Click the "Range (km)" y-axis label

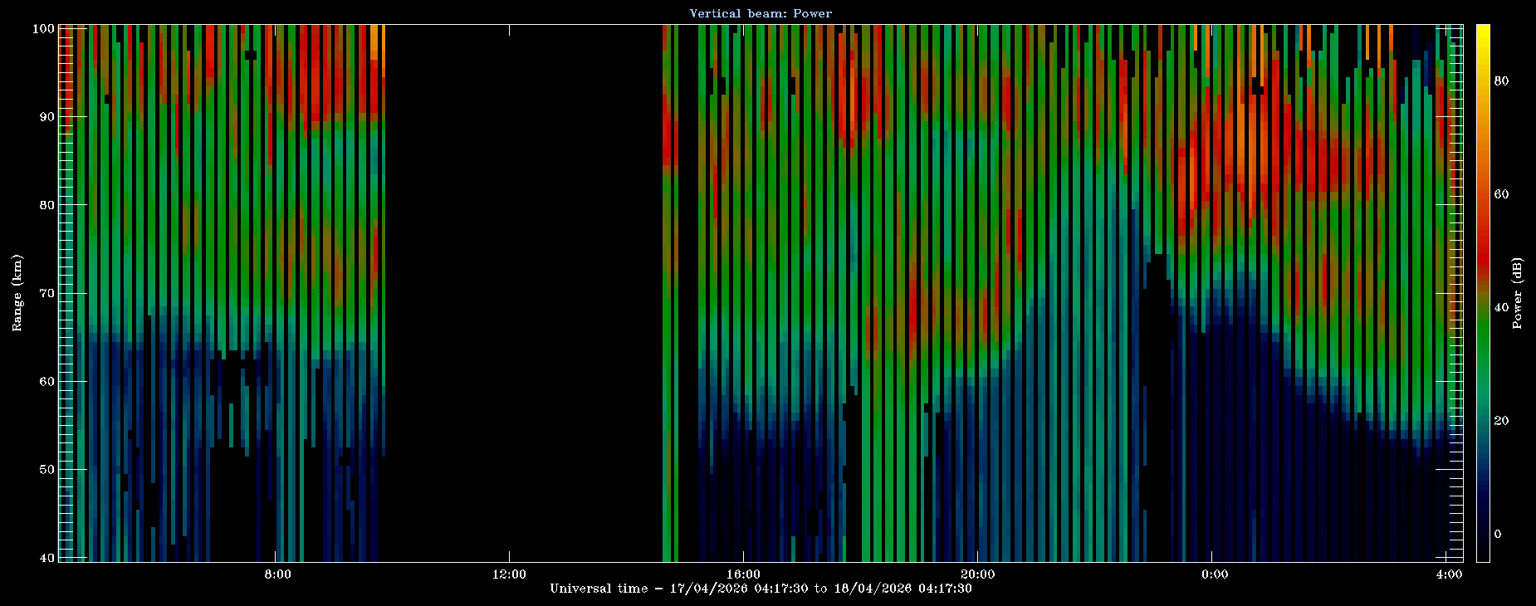(17, 293)
